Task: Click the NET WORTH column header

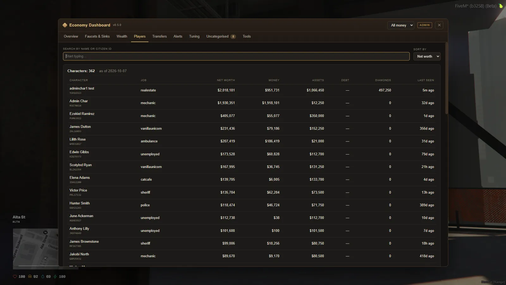Action: 226,80
